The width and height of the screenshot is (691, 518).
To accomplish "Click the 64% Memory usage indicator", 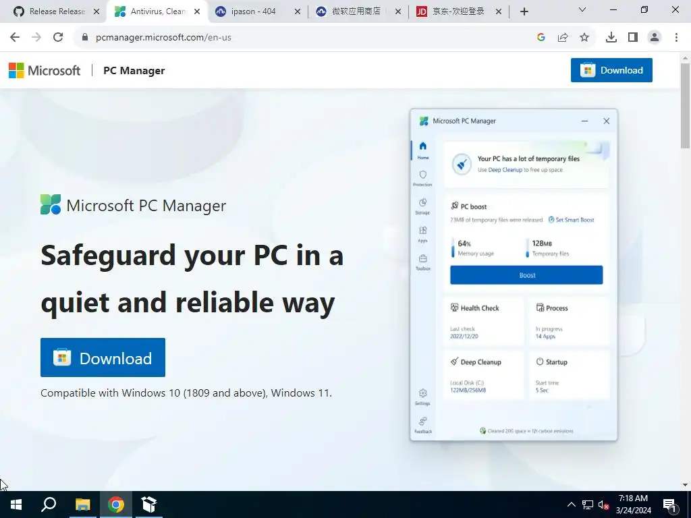I will click(473, 248).
